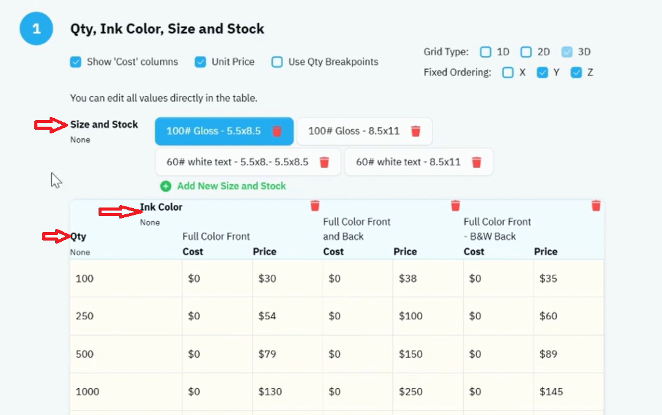
Task: Select 1D grid type
Action: point(486,52)
